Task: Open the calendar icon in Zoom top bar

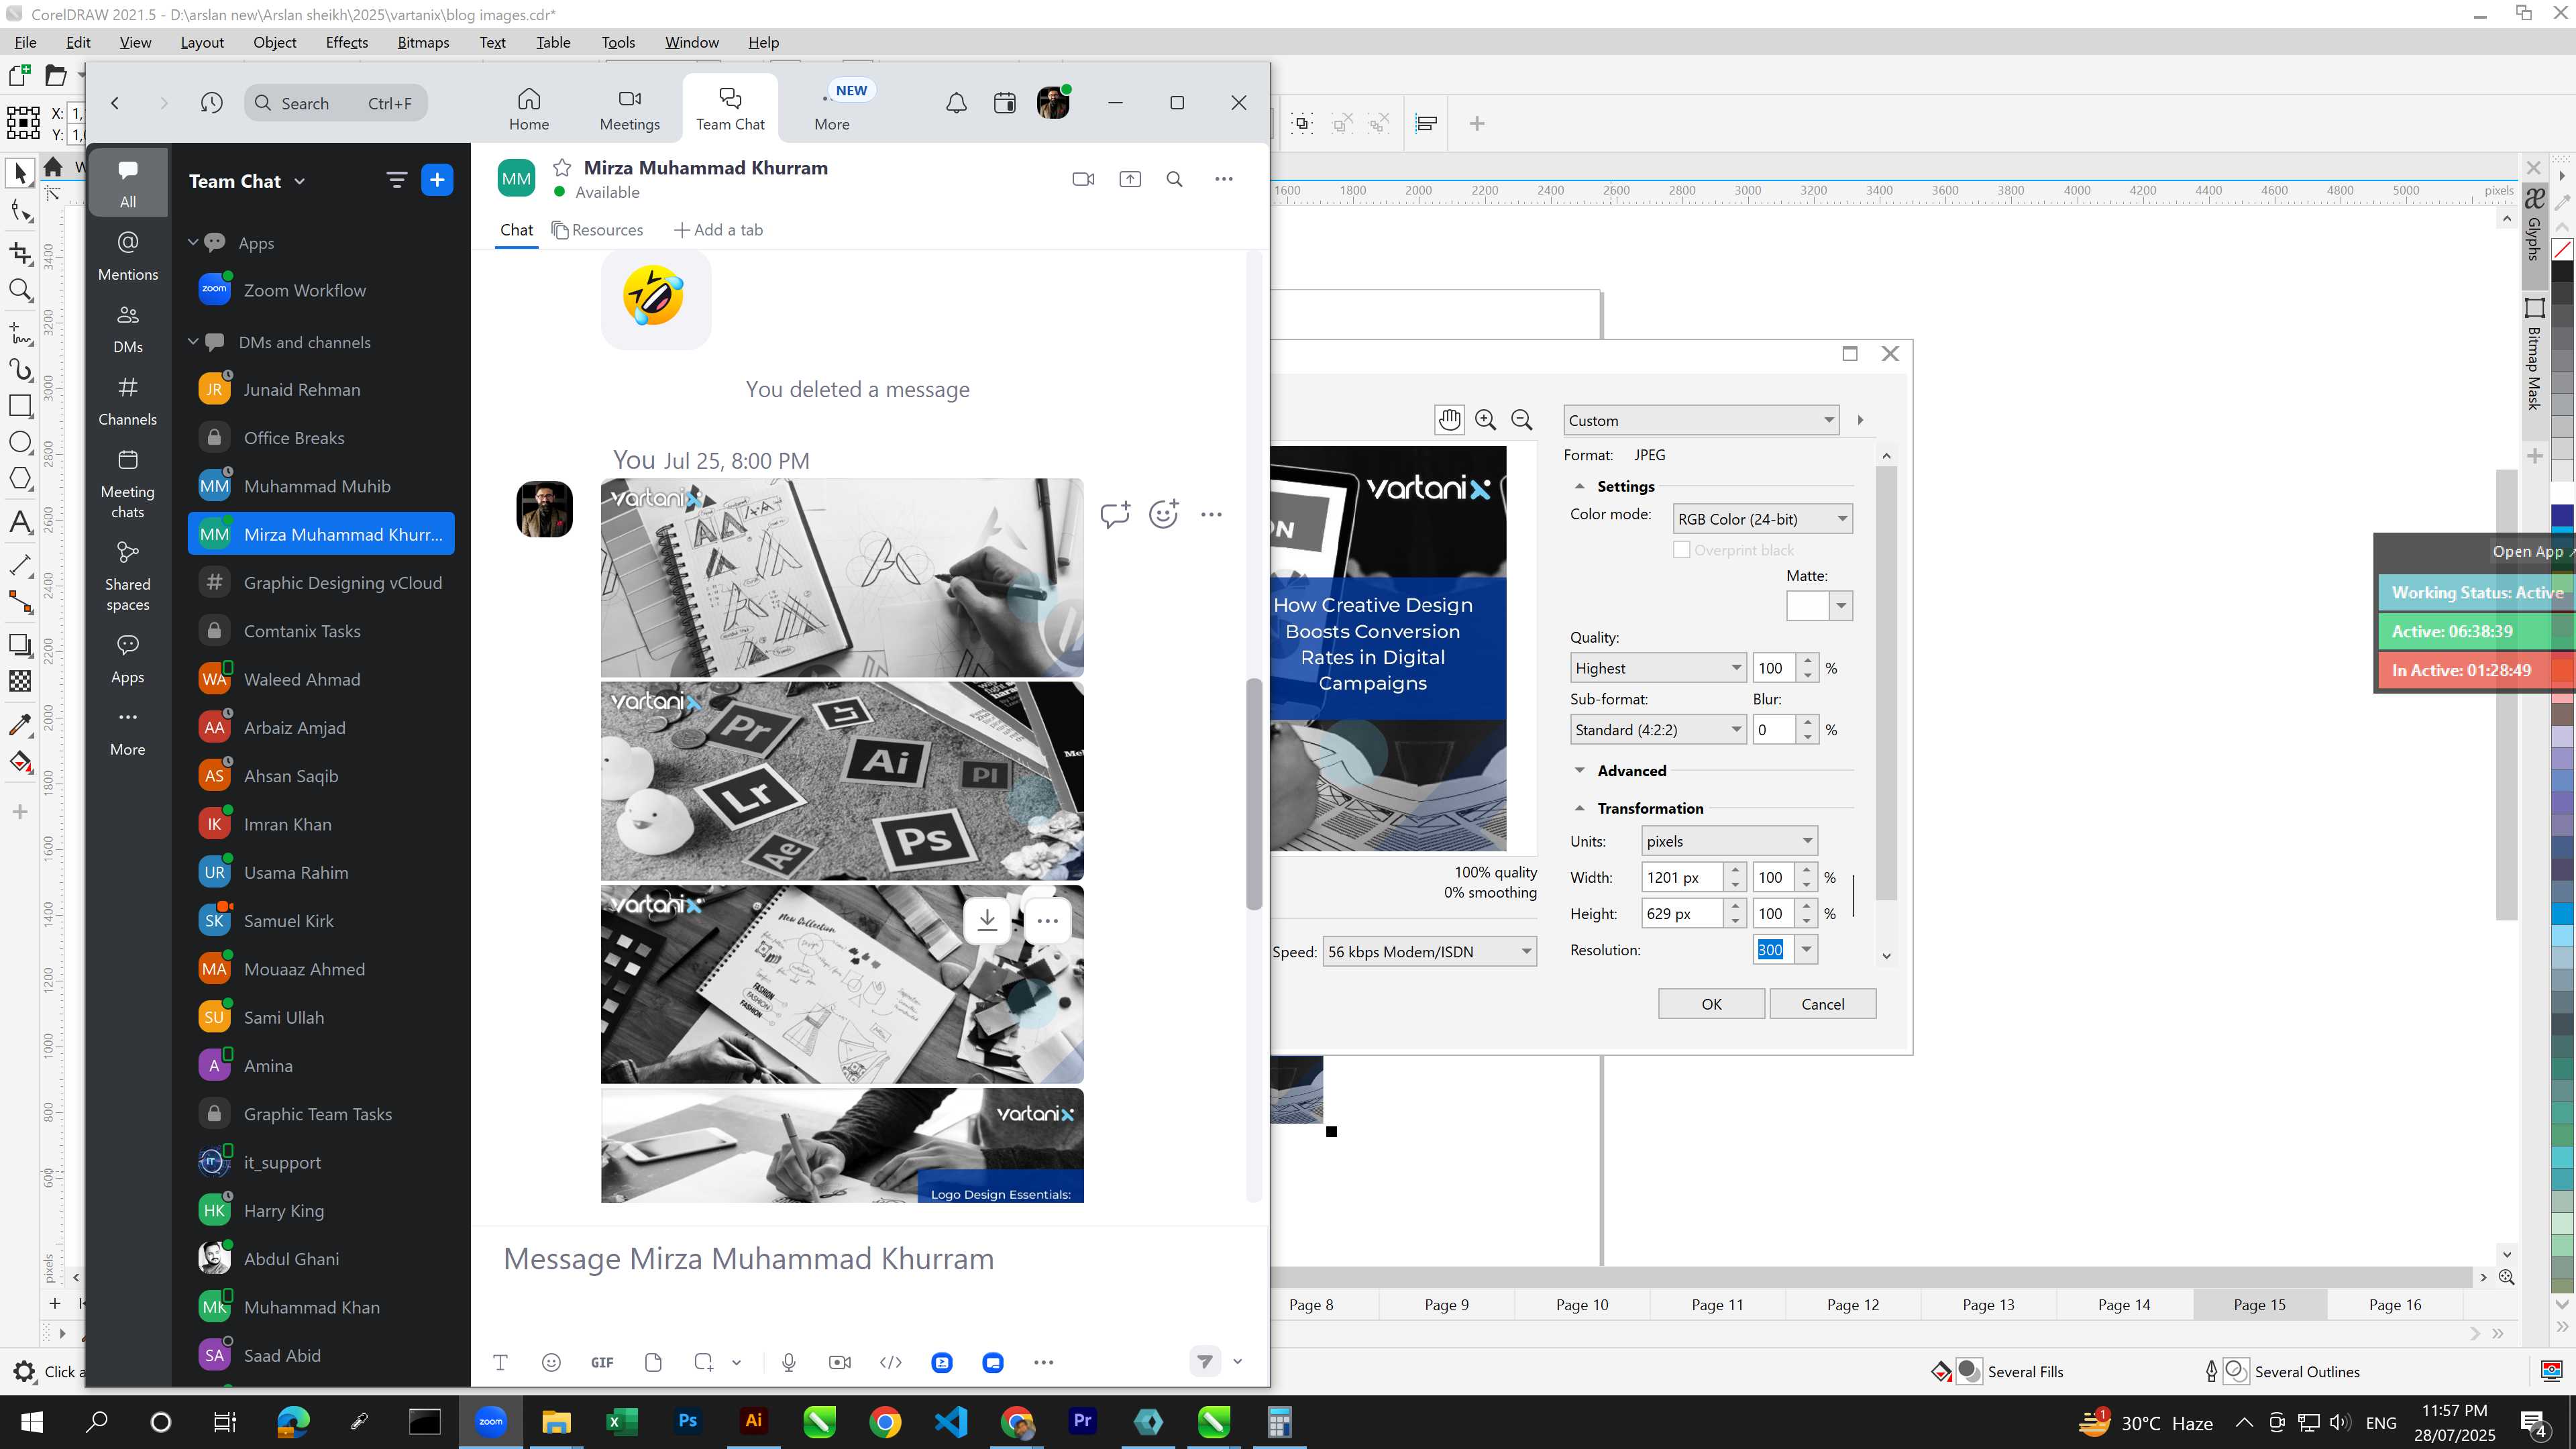Action: [x=1004, y=103]
